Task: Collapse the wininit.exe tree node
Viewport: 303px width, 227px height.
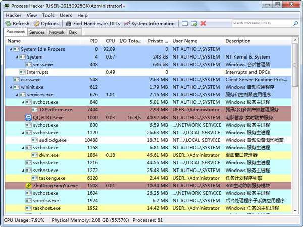Action: 11,87
